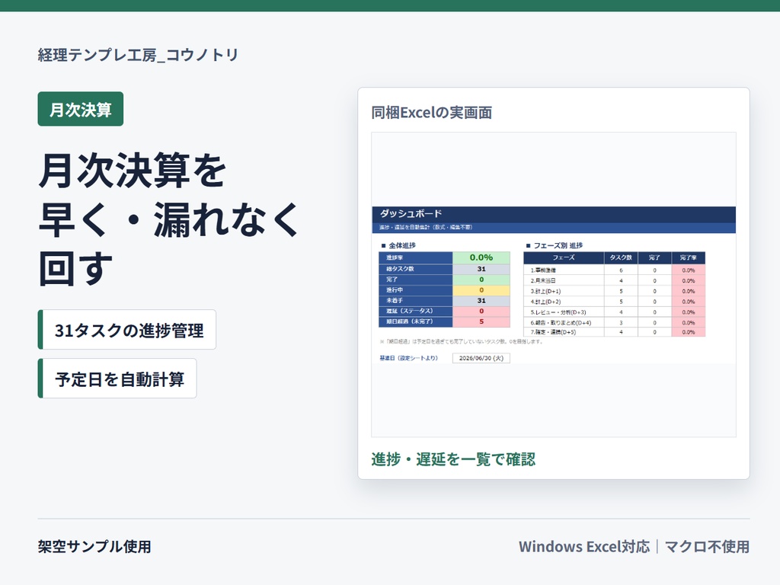Click the タスク数 column header
This screenshot has height=585, width=780.
(621, 257)
